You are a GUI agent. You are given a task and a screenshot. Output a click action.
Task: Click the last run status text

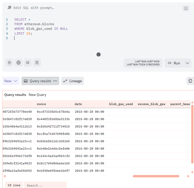[143, 63]
